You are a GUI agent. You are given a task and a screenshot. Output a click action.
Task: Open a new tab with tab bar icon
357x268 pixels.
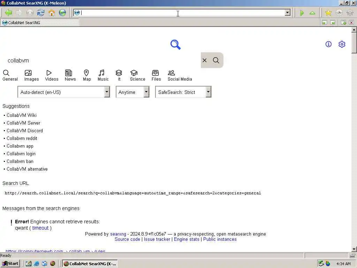click(343, 22)
